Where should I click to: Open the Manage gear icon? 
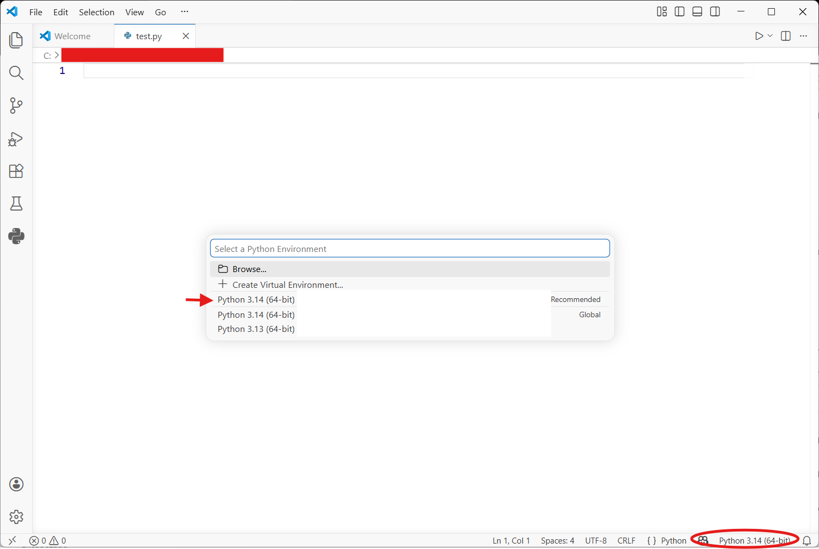pos(16,517)
